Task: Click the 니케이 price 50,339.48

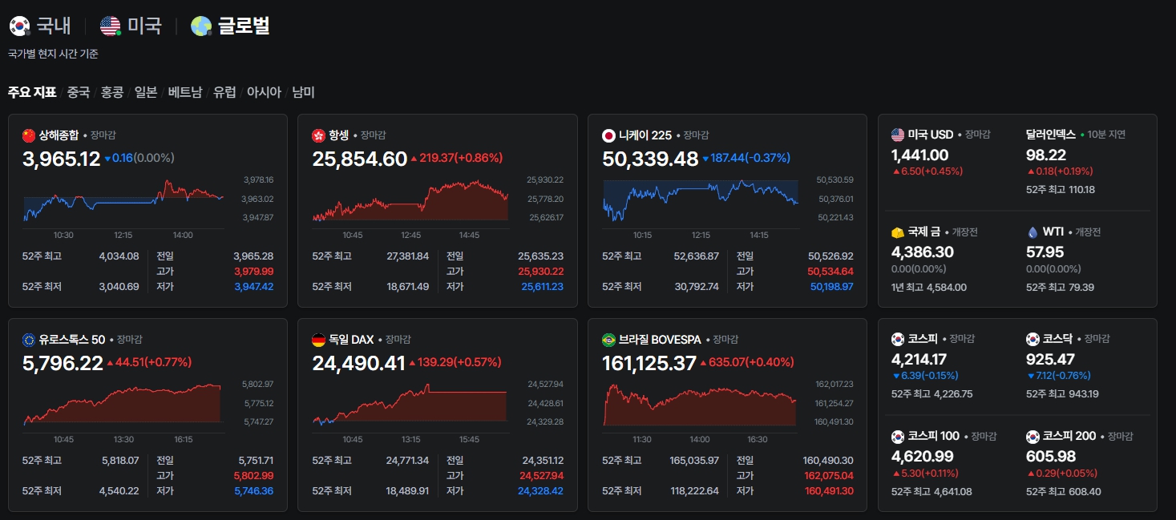Action: pyautogui.click(x=650, y=159)
